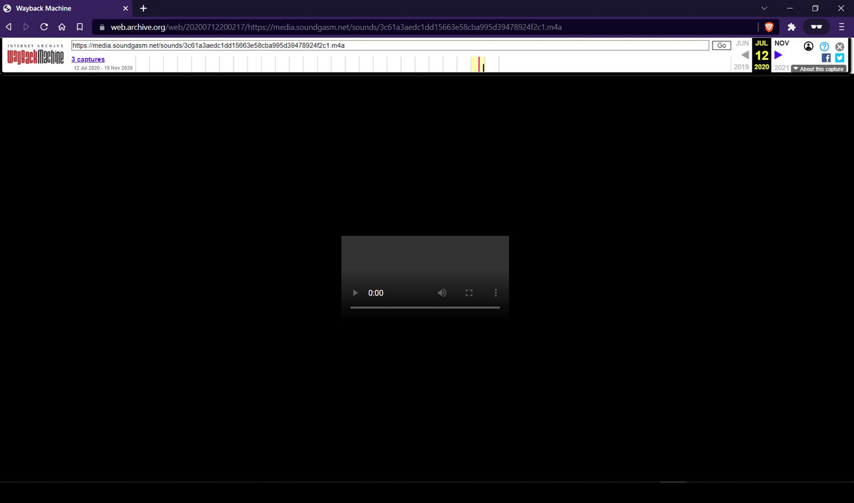Image resolution: width=854 pixels, height=503 pixels.
Task: Reload the current page
Action: click(44, 27)
